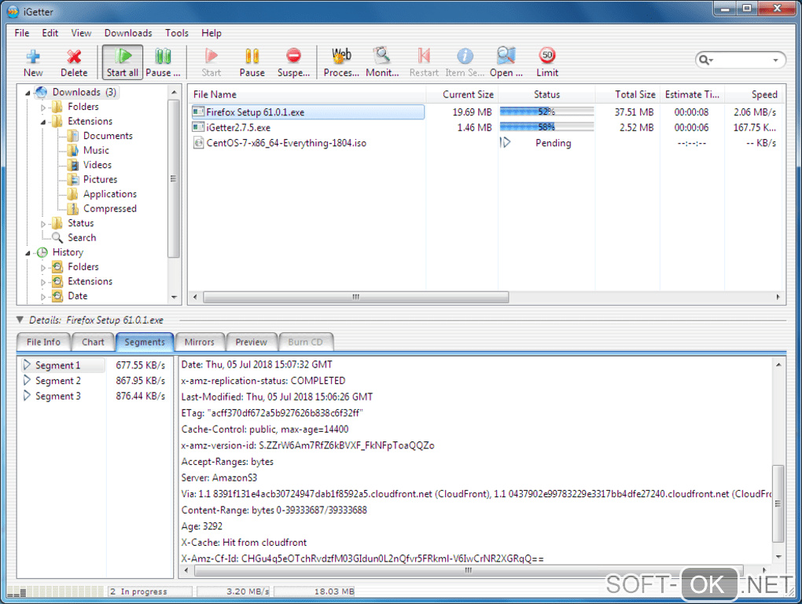Image resolution: width=802 pixels, height=604 pixels.
Task: Click the Start toolbar icon
Action: [211, 62]
